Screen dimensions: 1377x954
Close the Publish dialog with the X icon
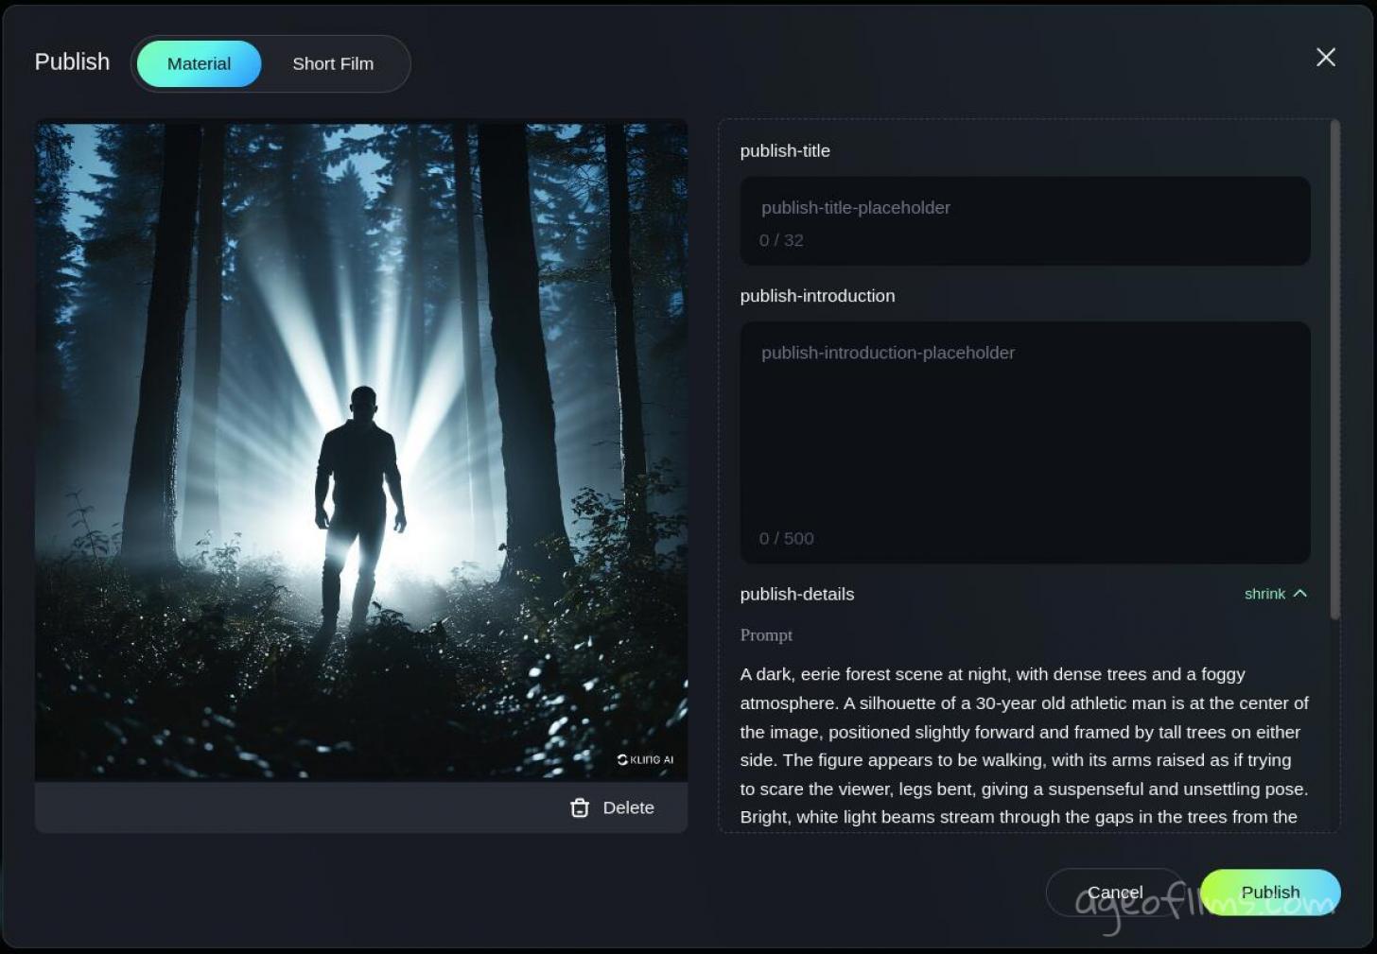point(1325,58)
